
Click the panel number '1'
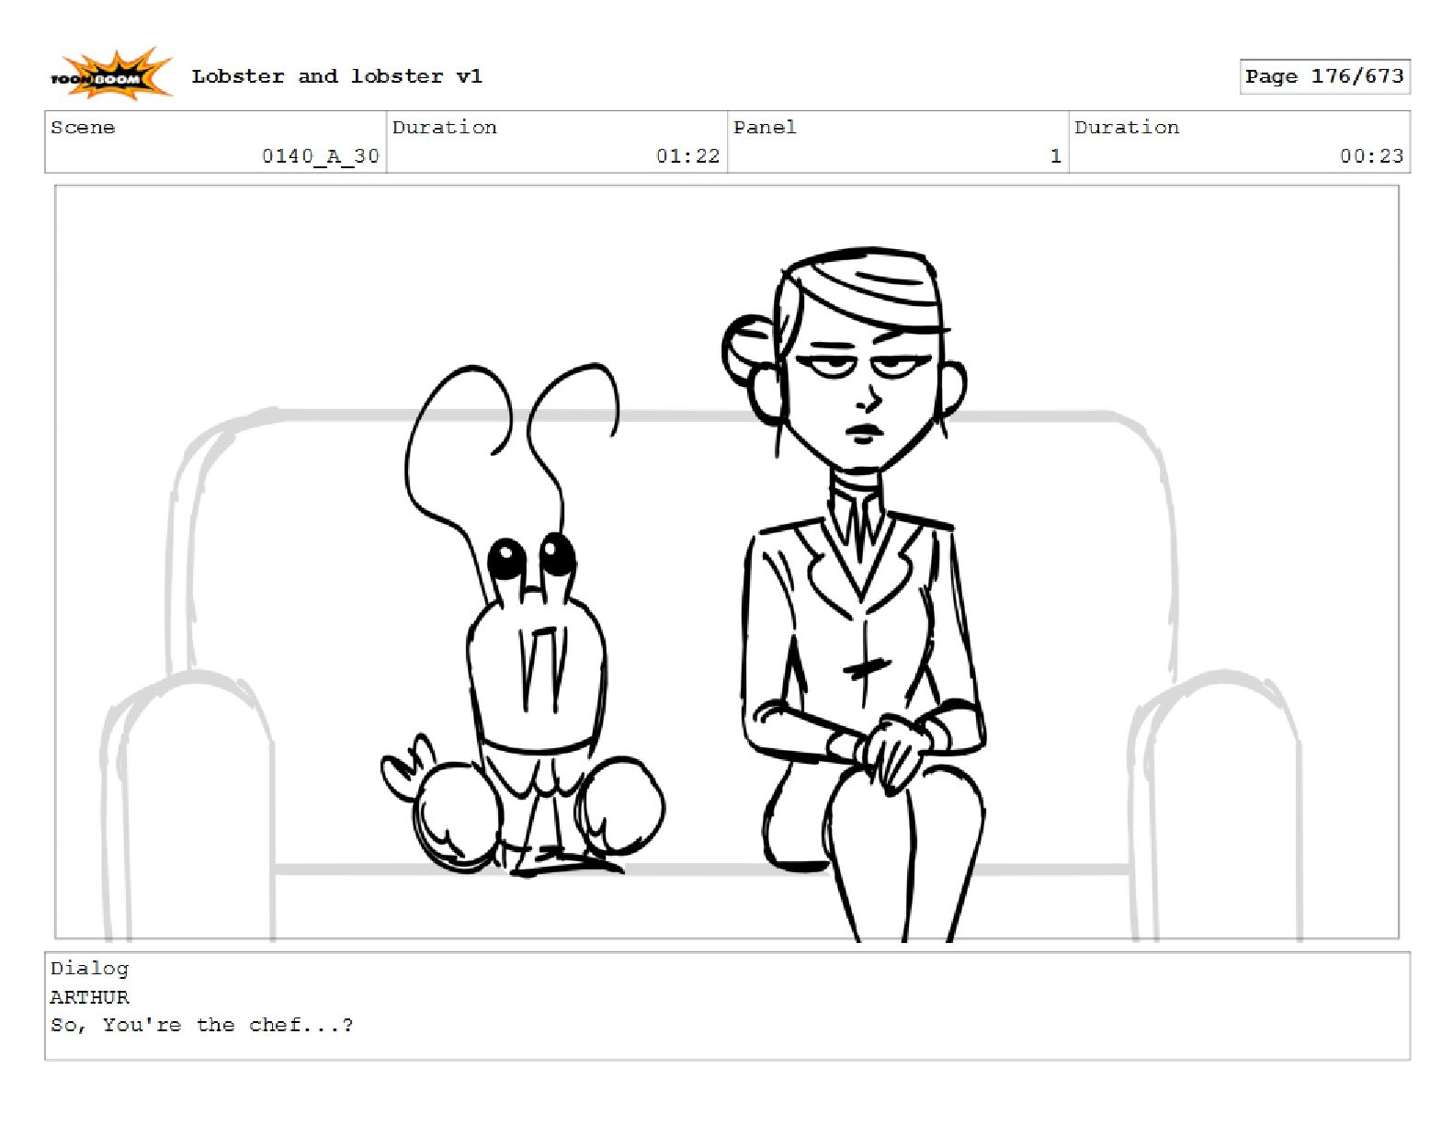click(1056, 156)
